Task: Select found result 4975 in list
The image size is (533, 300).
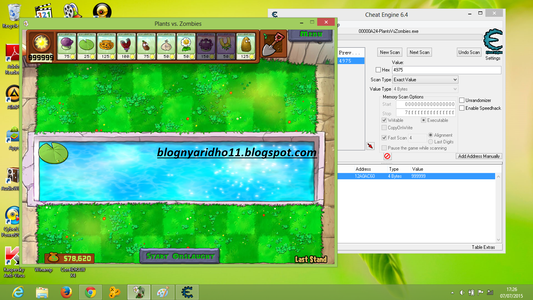Action: (x=351, y=61)
